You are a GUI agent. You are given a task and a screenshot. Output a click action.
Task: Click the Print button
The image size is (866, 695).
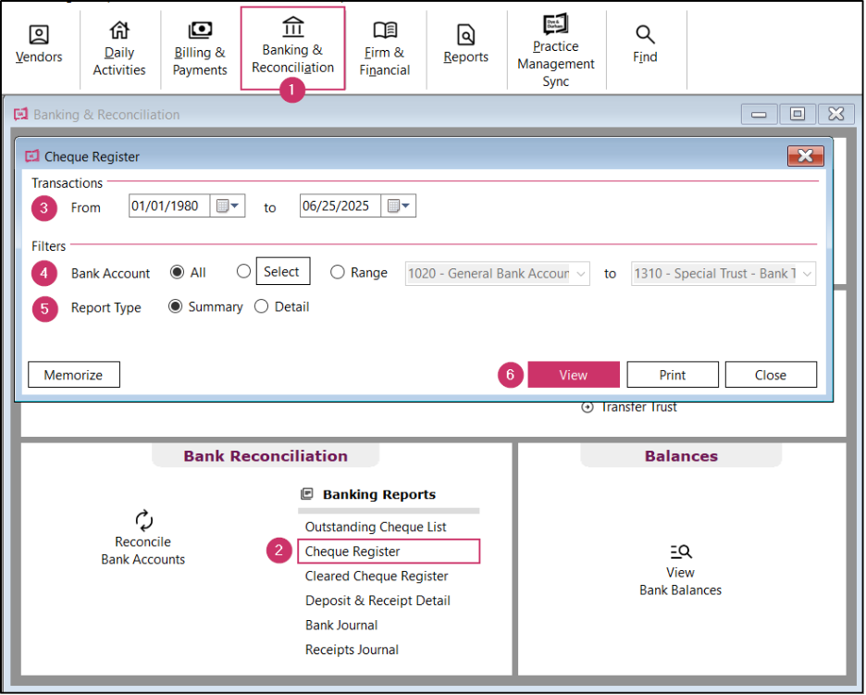(x=673, y=375)
